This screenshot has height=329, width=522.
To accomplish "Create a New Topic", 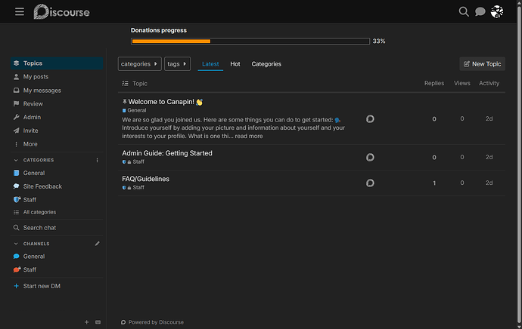I will click(482, 63).
